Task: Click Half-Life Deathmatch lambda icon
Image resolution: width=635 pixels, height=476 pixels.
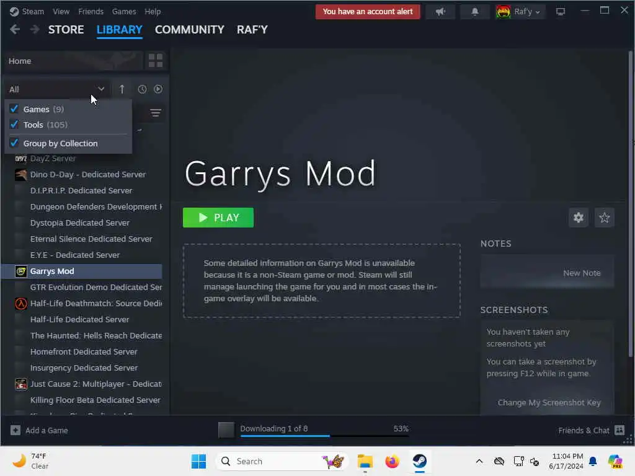Action: (x=21, y=304)
